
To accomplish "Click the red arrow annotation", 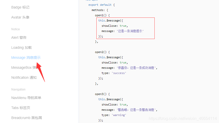I will [41, 72].
